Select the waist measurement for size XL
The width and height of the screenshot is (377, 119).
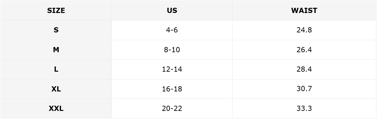(304, 89)
